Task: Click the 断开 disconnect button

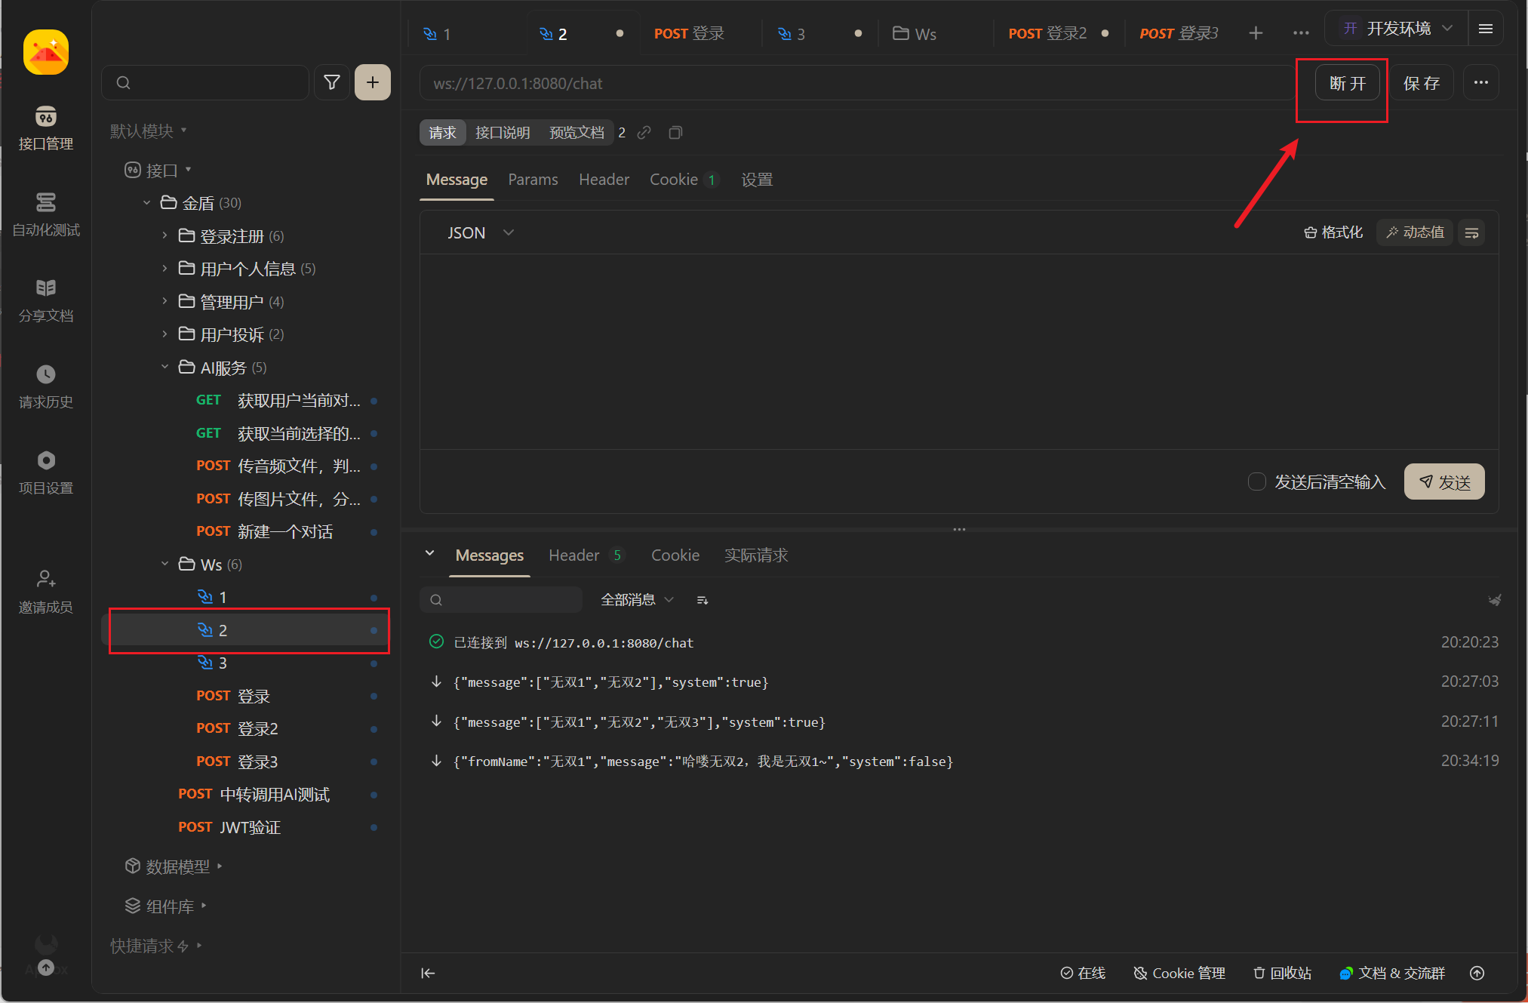Action: (1347, 83)
